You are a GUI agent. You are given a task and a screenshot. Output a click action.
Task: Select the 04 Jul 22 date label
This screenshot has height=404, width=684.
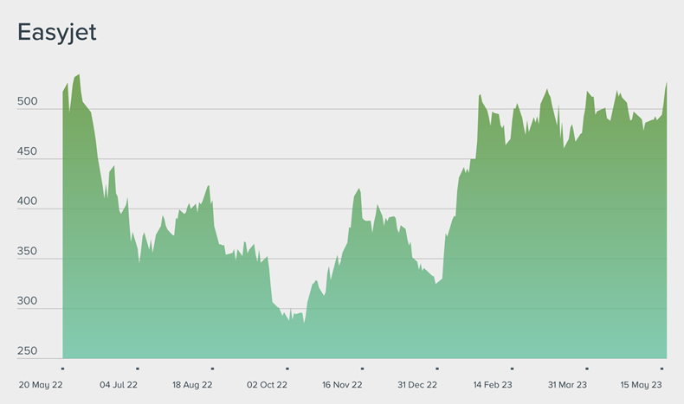point(118,384)
